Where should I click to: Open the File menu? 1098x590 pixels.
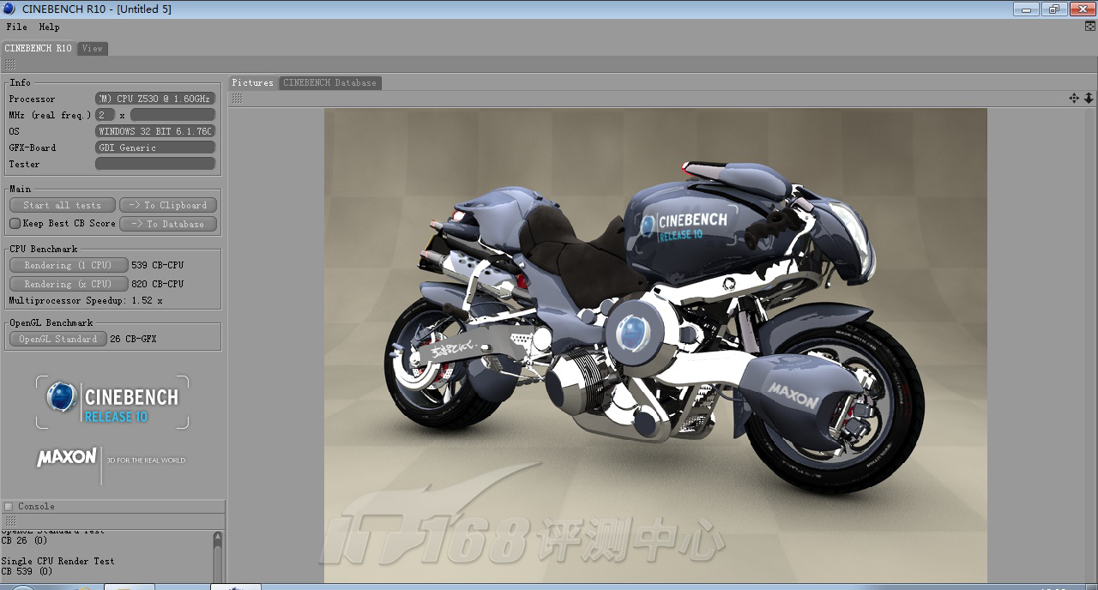[16, 27]
